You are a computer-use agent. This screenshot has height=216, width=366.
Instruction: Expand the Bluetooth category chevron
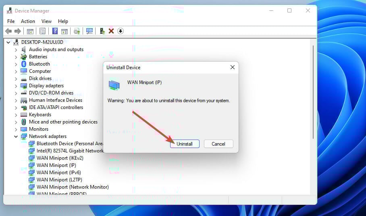point(16,64)
